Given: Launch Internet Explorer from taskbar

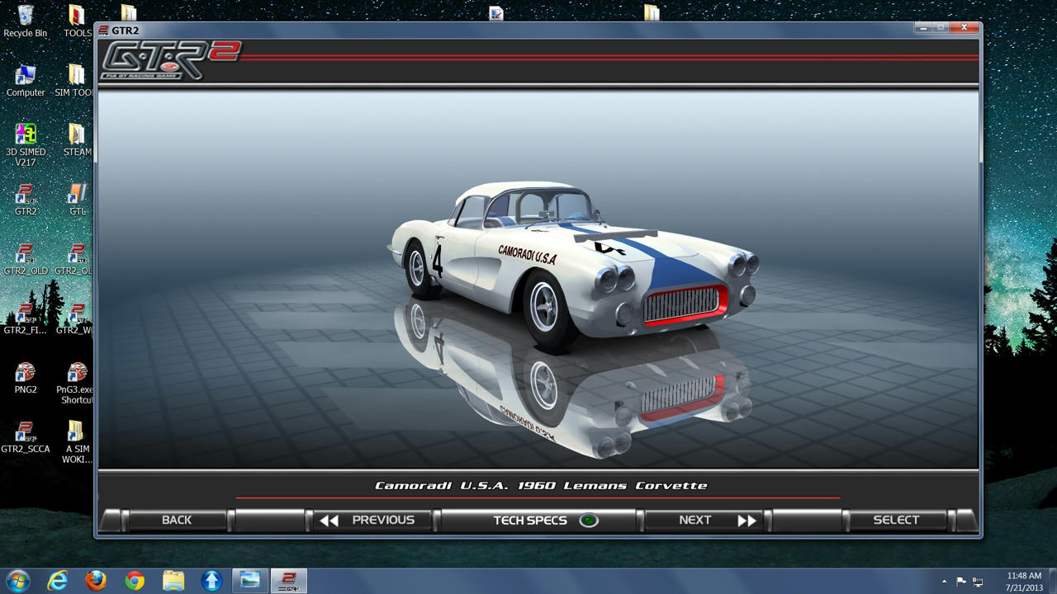Looking at the screenshot, I should click(57, 581).
